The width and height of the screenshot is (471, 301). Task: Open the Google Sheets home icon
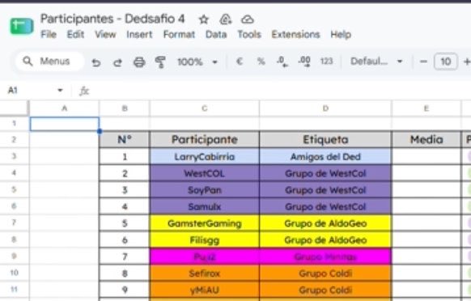click(22, 26)
